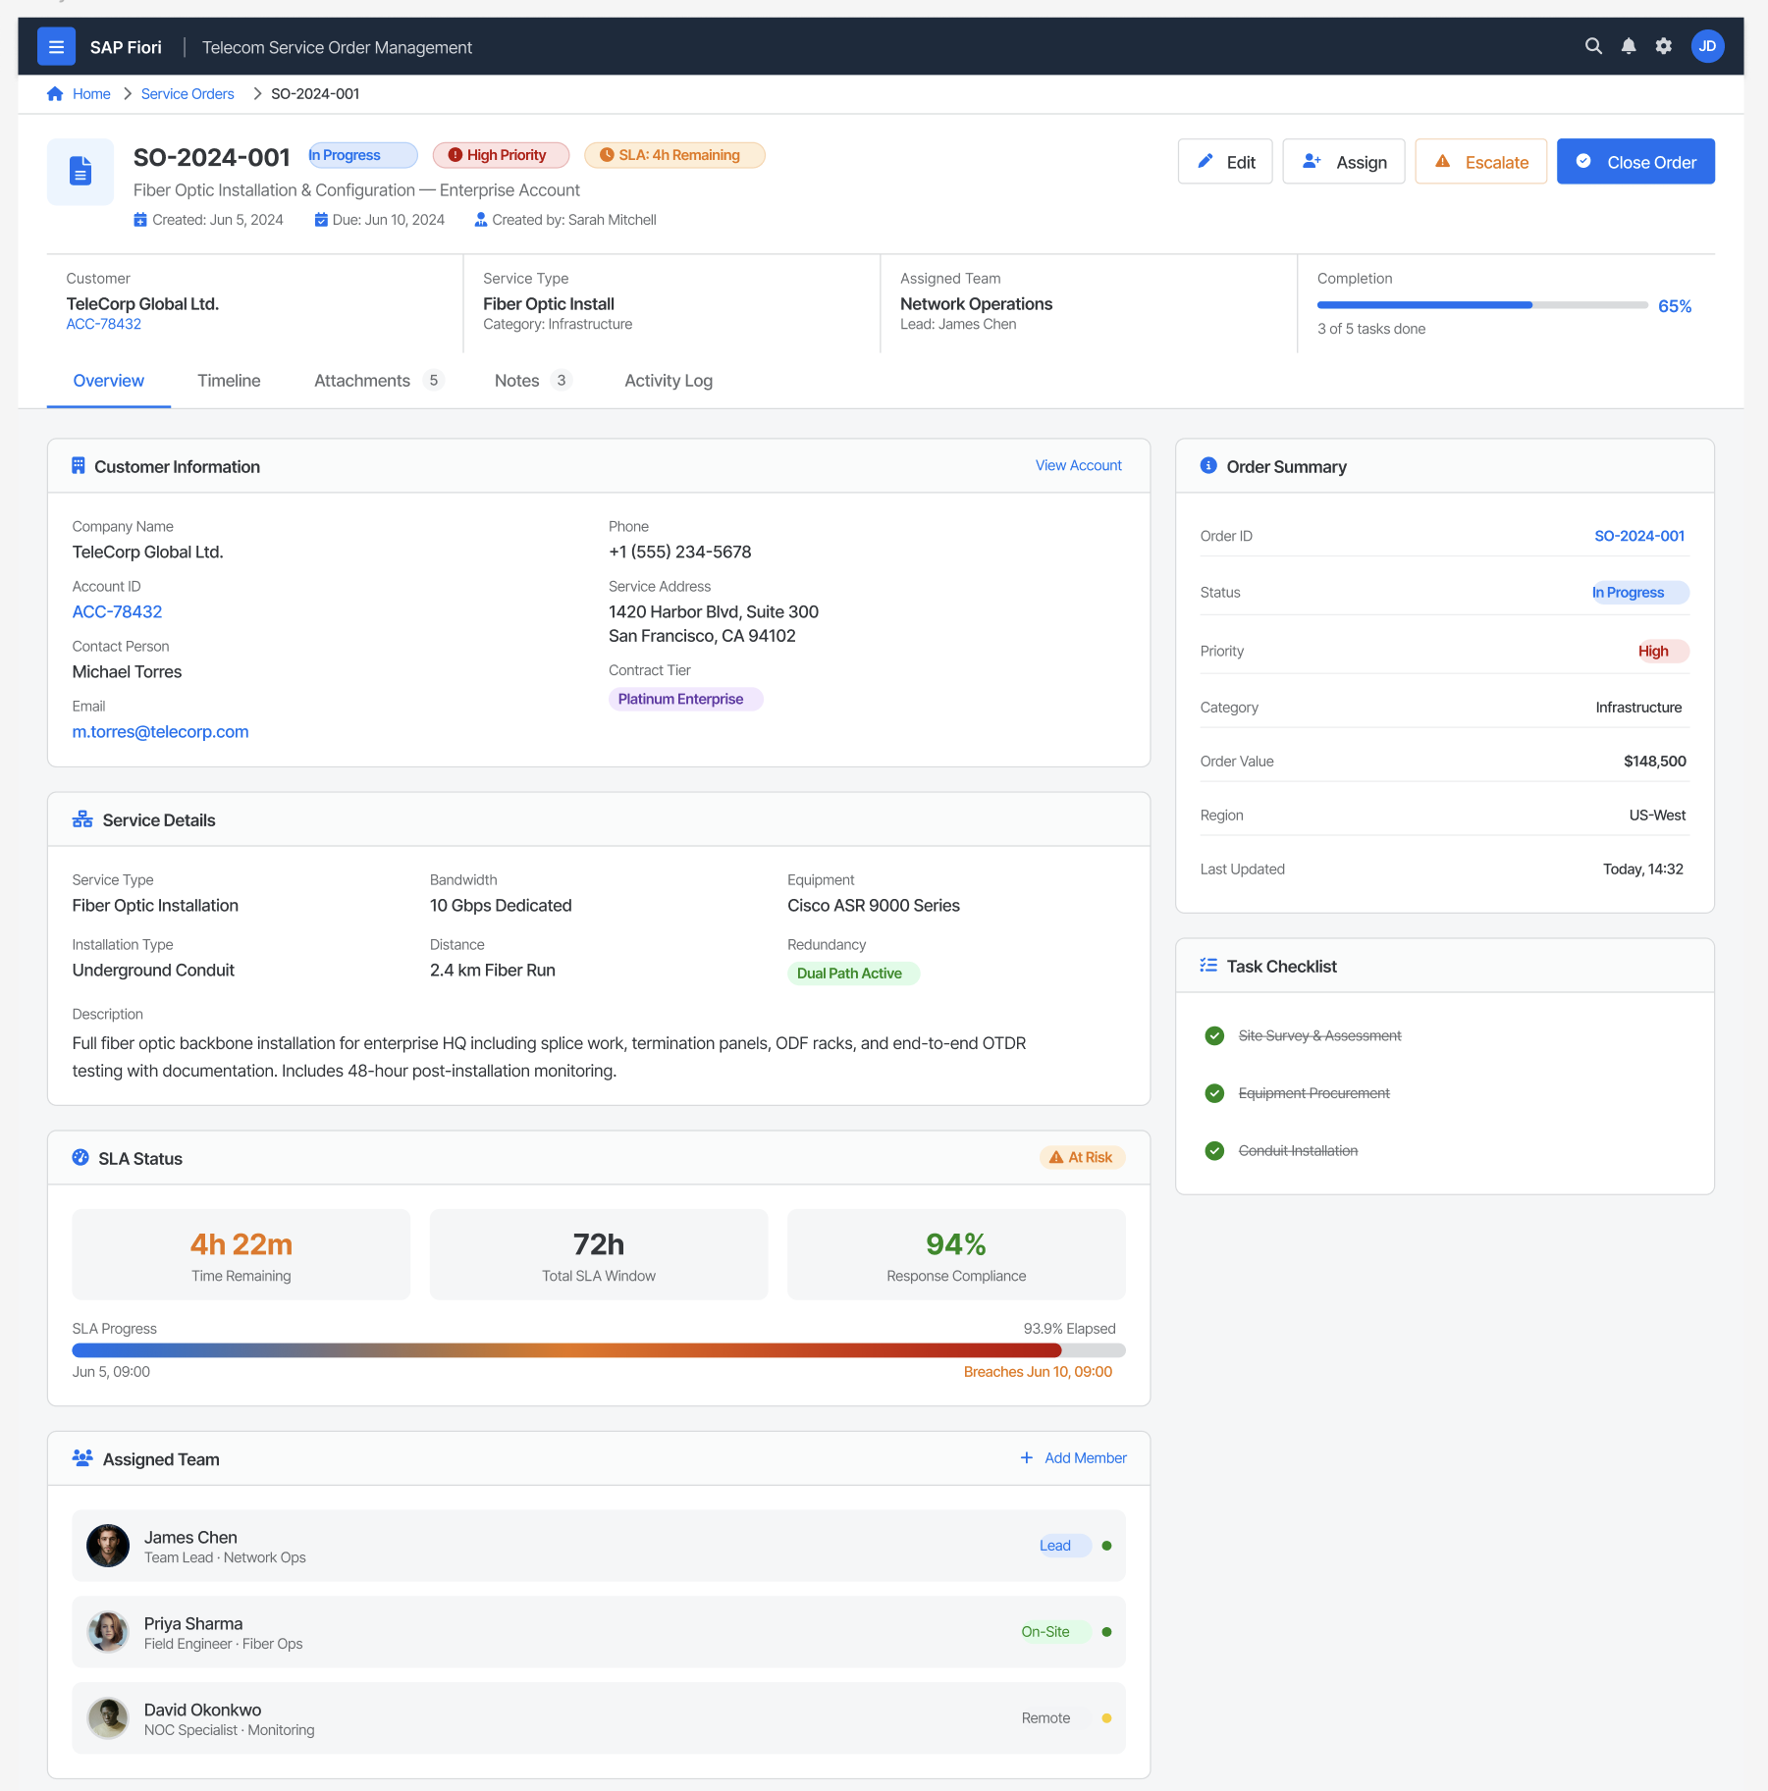Click the SLA 4h Remaining badge
The width and height of the screenshot is (1768, 1791).
[x=674, y=155]
